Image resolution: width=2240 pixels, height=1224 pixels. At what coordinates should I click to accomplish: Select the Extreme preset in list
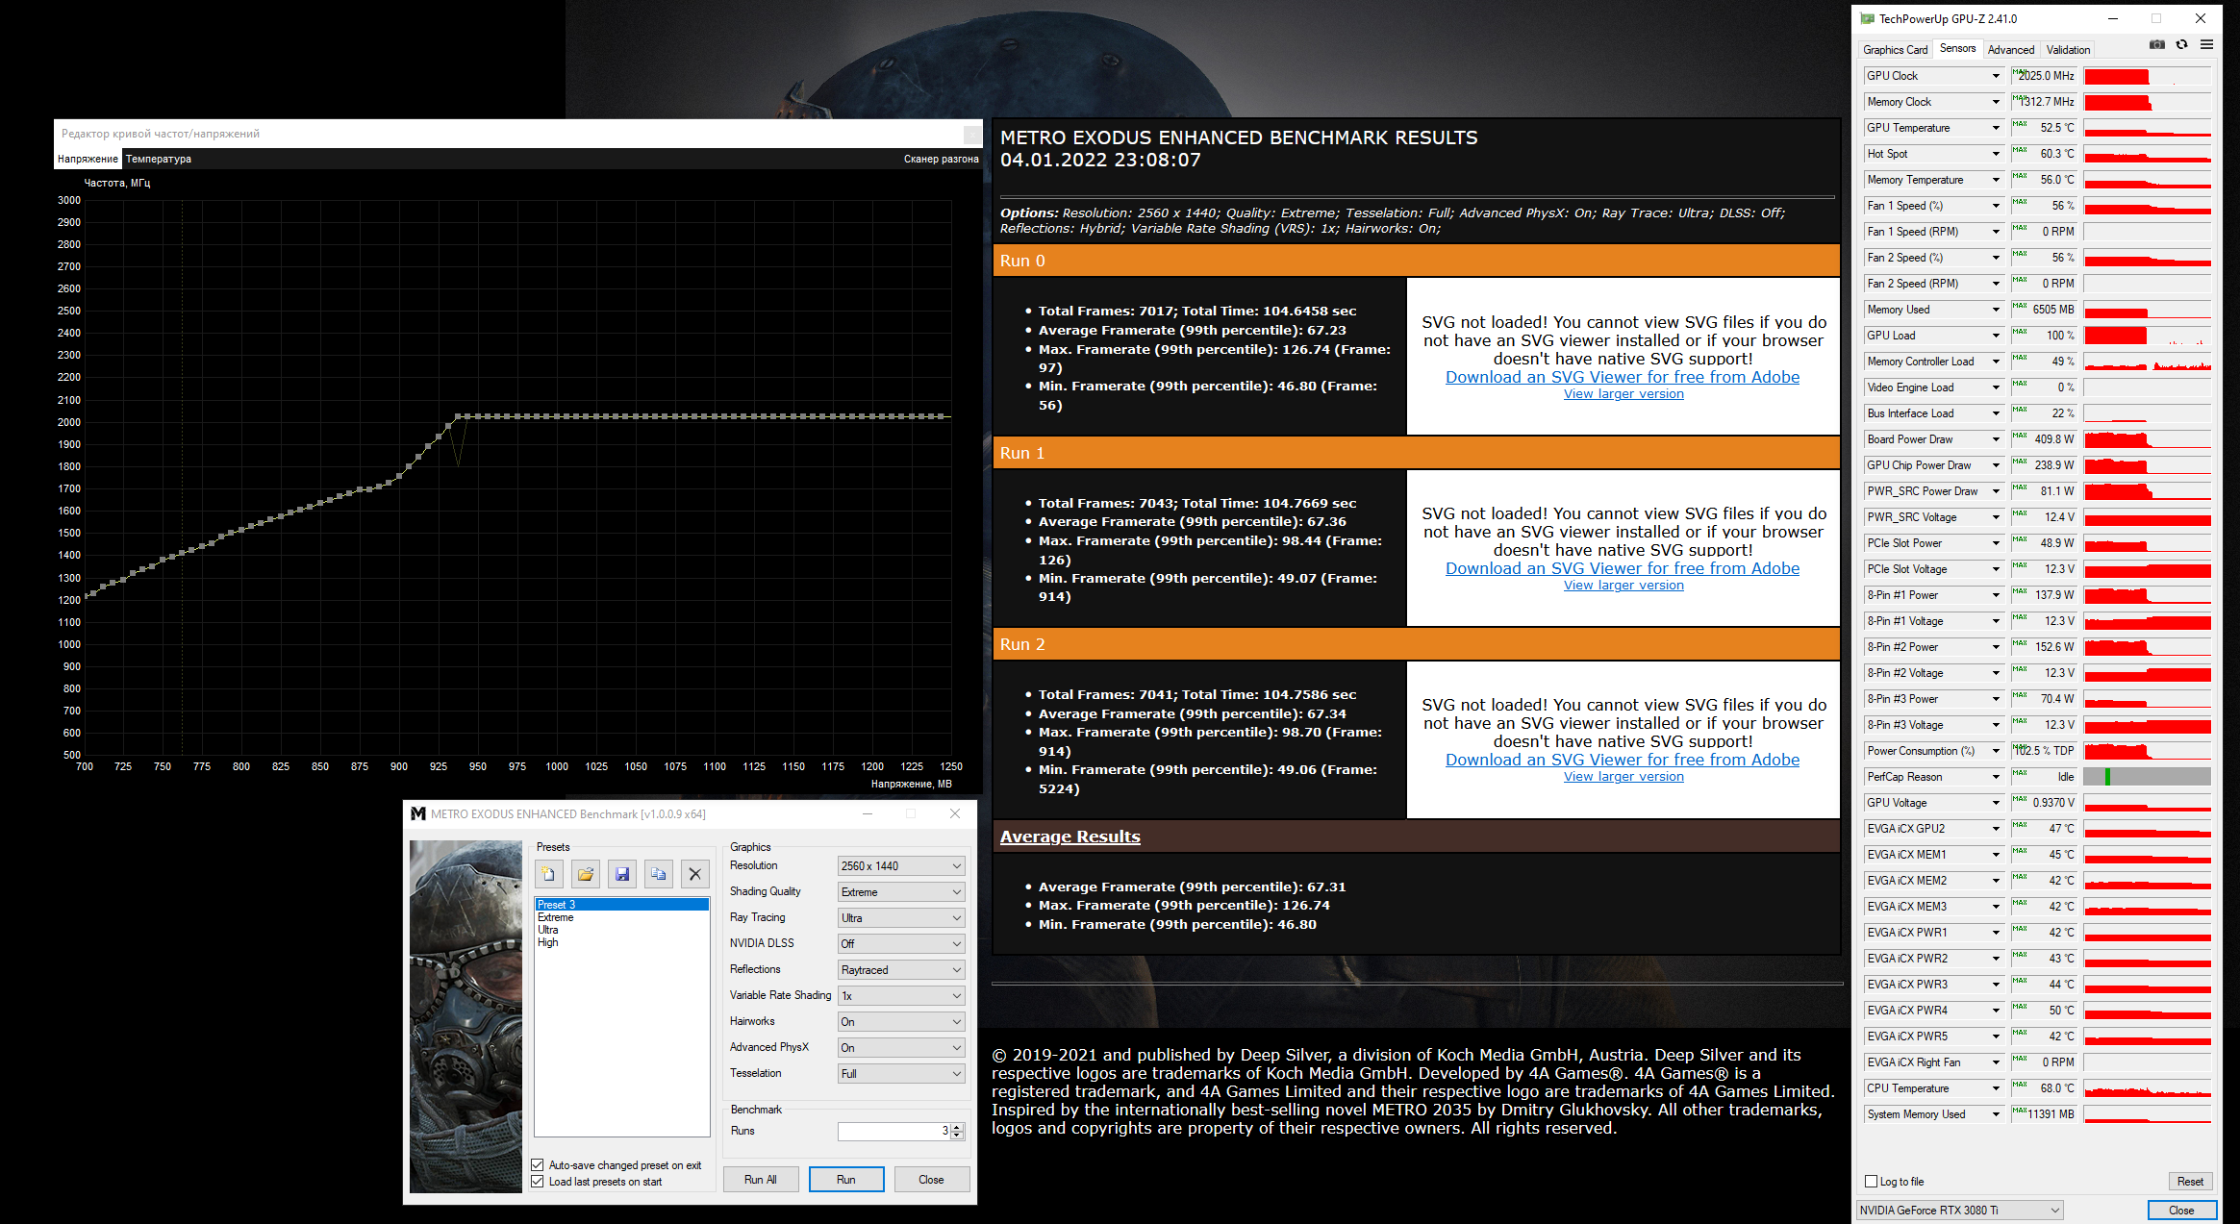[x=556, y=917]
